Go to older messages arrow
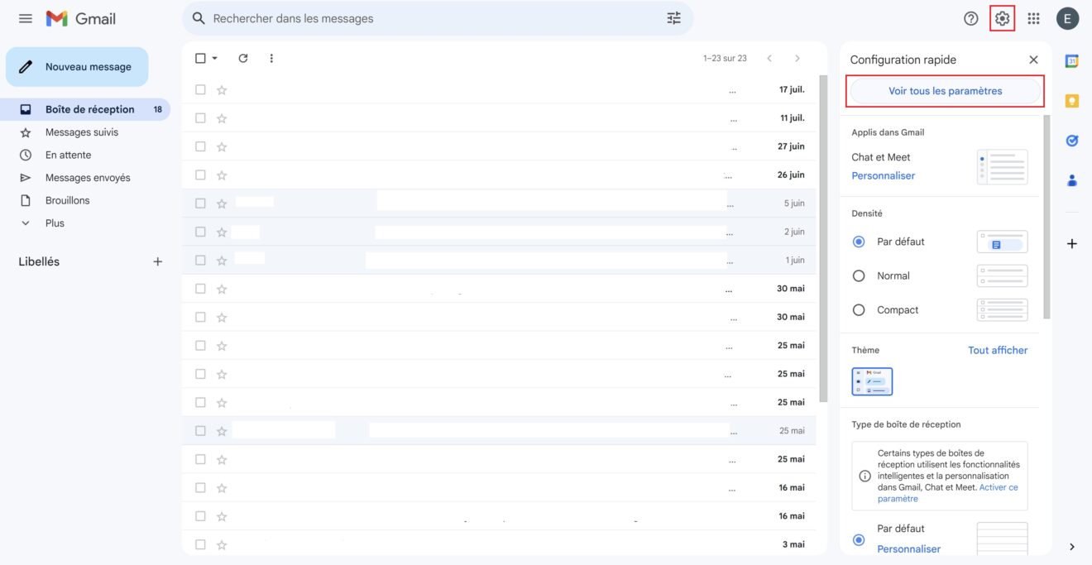The height and width of the screenshot is (565, 1092). (x=797, y=58)
